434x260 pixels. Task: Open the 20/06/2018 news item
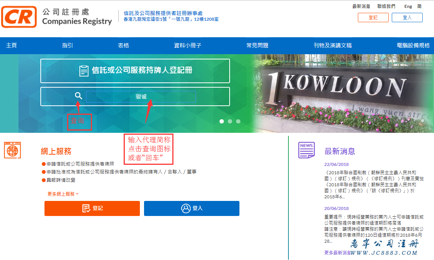coord(374,225)
